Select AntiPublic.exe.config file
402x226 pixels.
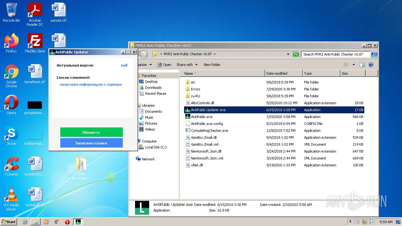274,124
